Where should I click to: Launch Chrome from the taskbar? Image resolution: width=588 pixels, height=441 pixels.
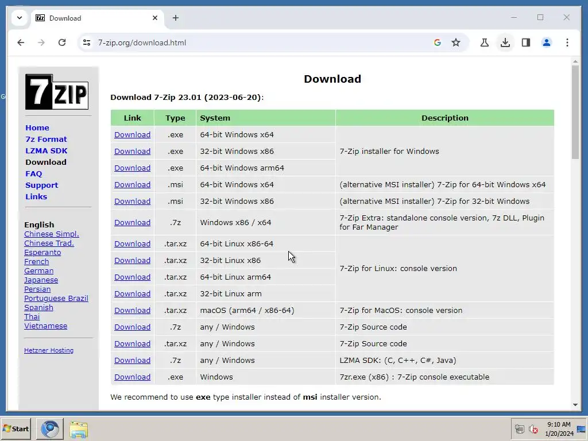pos(50,429)
